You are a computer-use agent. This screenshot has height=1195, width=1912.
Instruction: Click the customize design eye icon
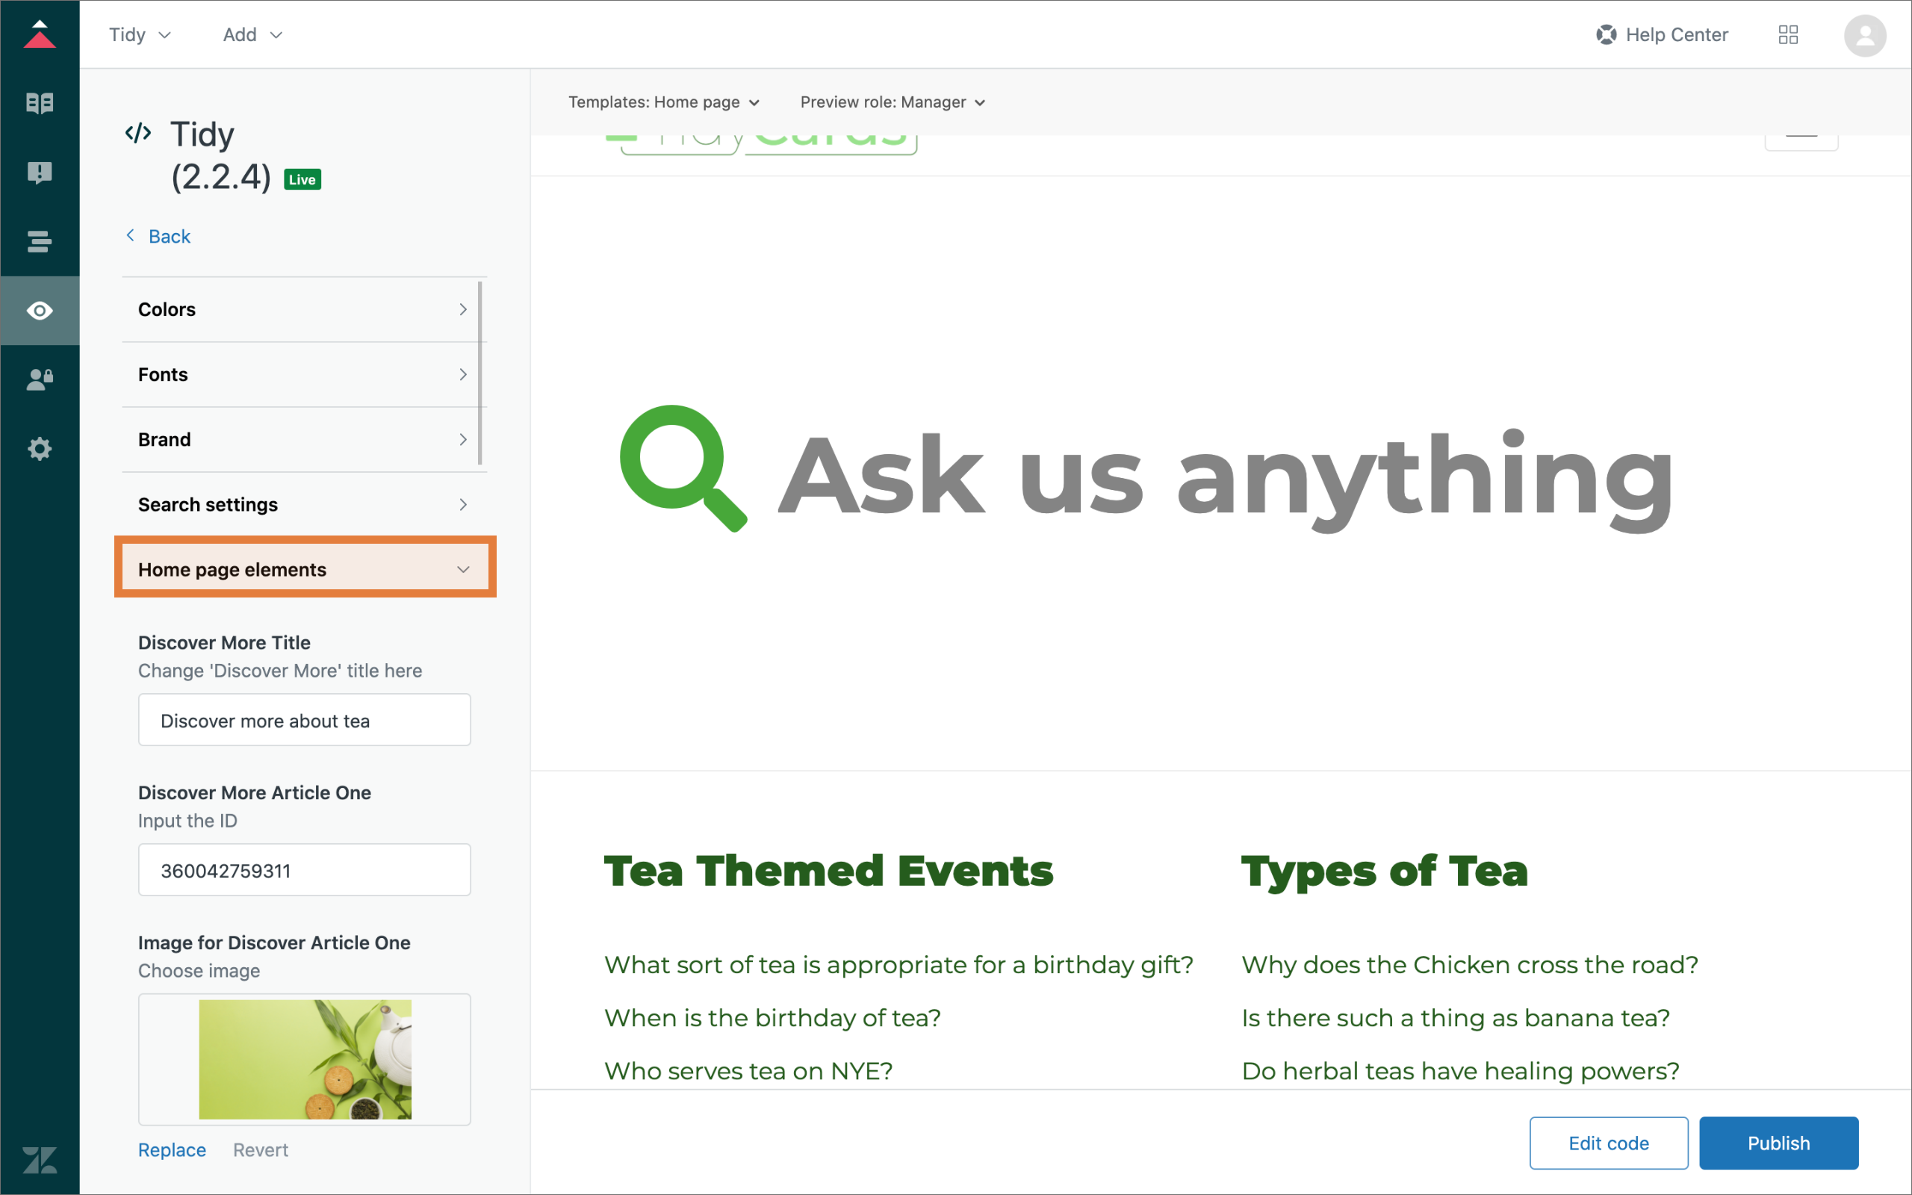tap(40, 311)
